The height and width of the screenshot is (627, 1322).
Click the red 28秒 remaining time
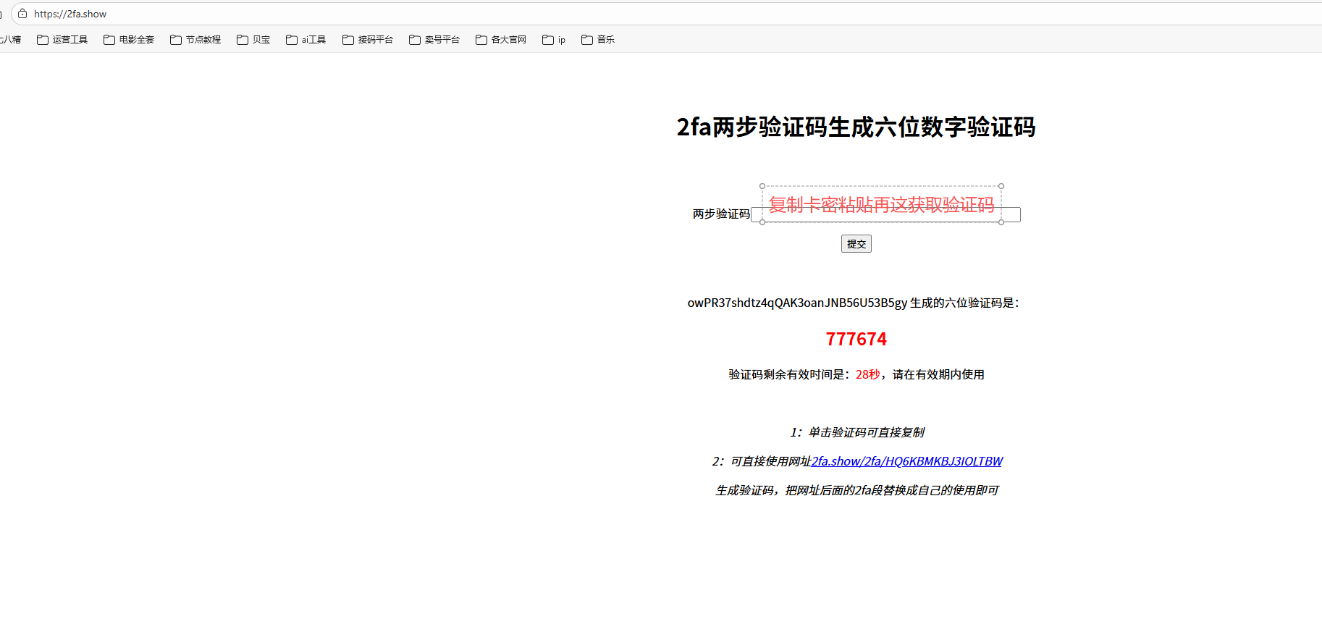pos(867,374)
